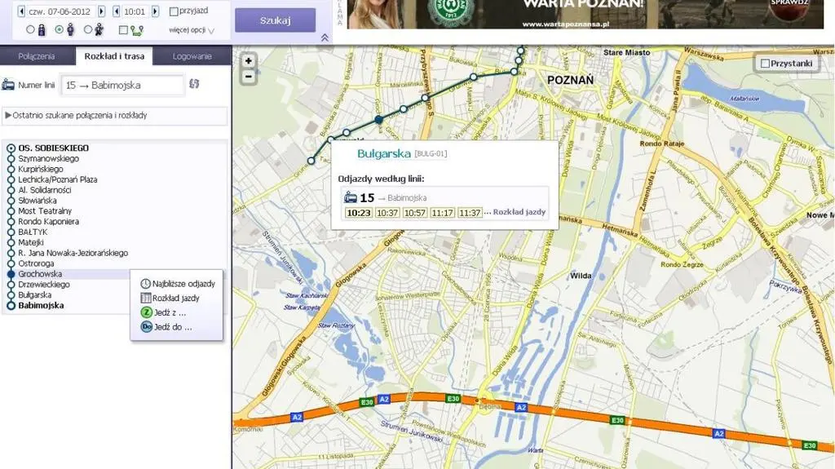This screenshot has height=469, width=835.
Task: Zoom in the map with plus icon
Action: pyautogui.click(x=248, y=60)
